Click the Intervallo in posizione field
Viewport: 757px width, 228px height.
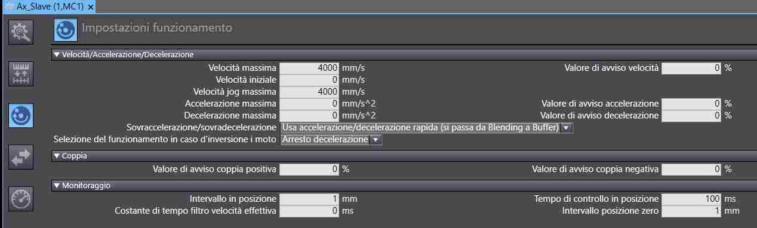pos(310,199)
